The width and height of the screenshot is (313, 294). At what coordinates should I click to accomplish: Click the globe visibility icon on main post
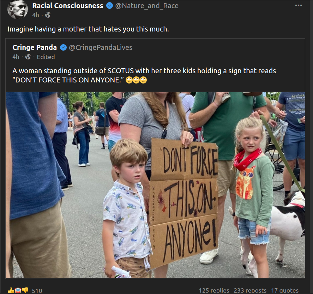pos(48,15)
